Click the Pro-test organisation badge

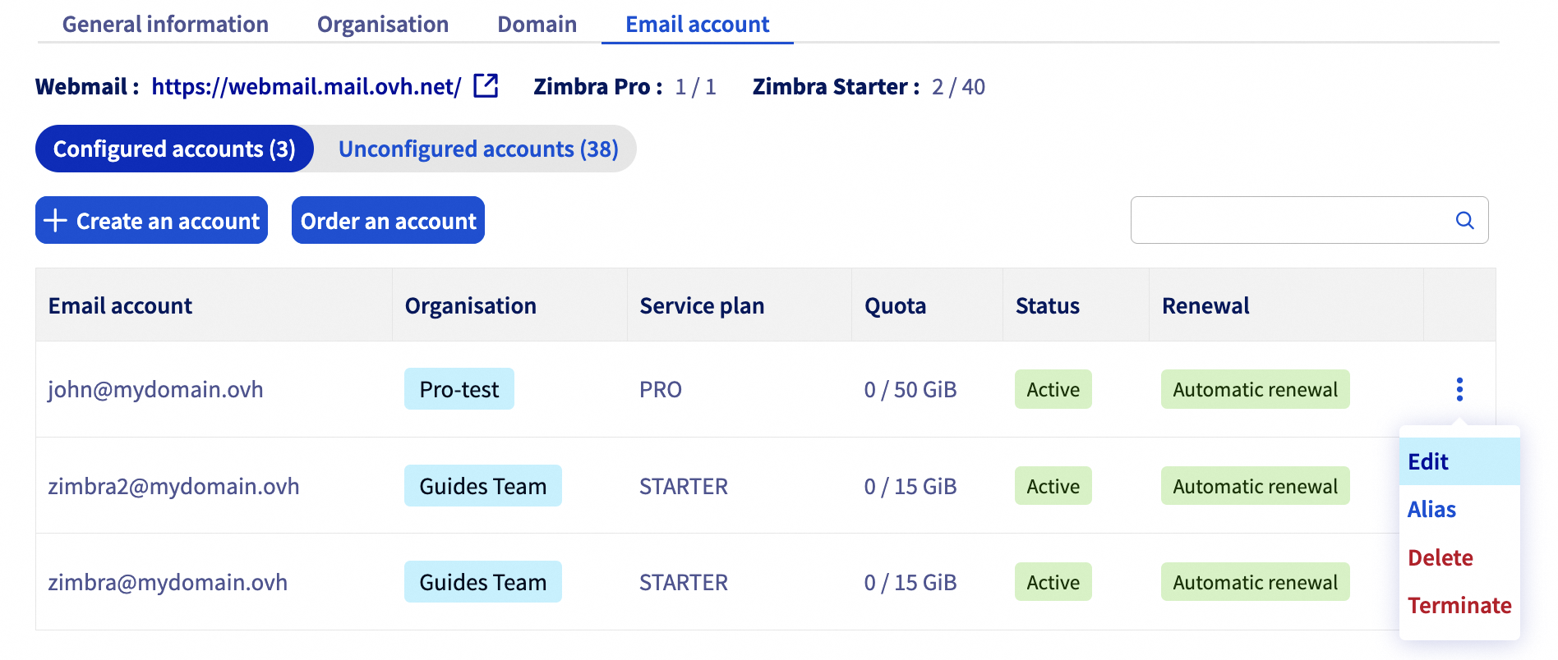point(459,389)
